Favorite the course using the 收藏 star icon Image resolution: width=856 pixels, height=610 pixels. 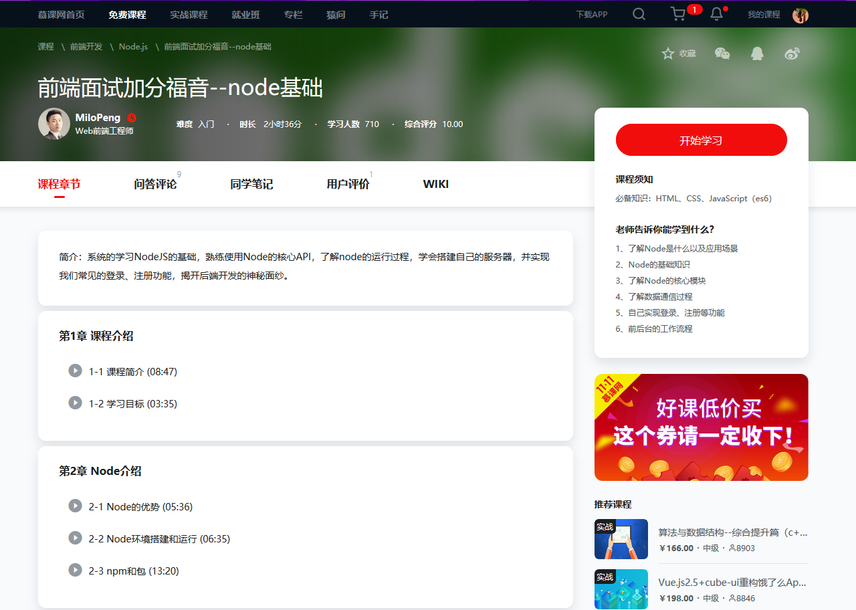[667, 53]
